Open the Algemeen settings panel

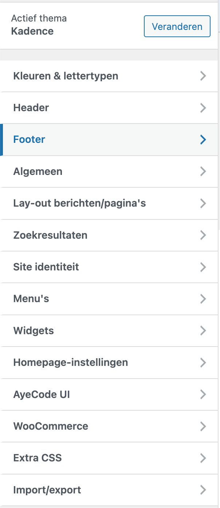(x=38, y=171)
